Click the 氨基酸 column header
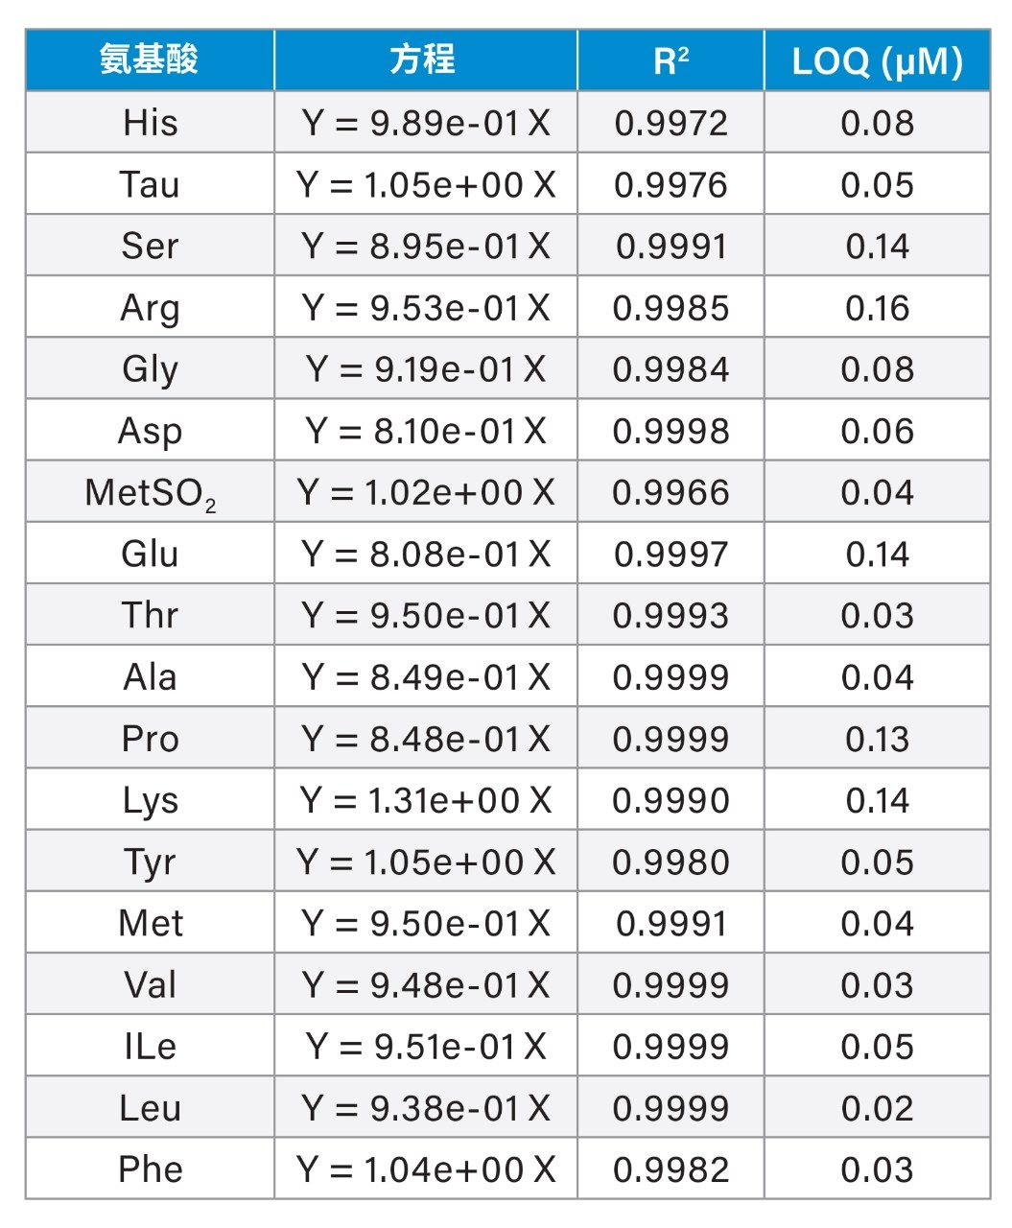1012x1228 pixels. [x=150, y=60]
